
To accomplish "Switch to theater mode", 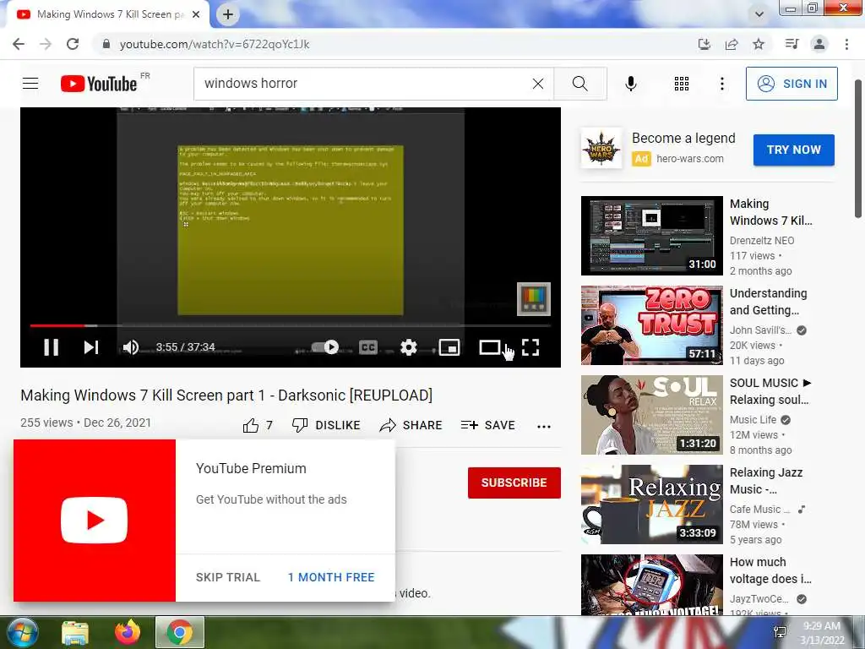I will (490, 347).
